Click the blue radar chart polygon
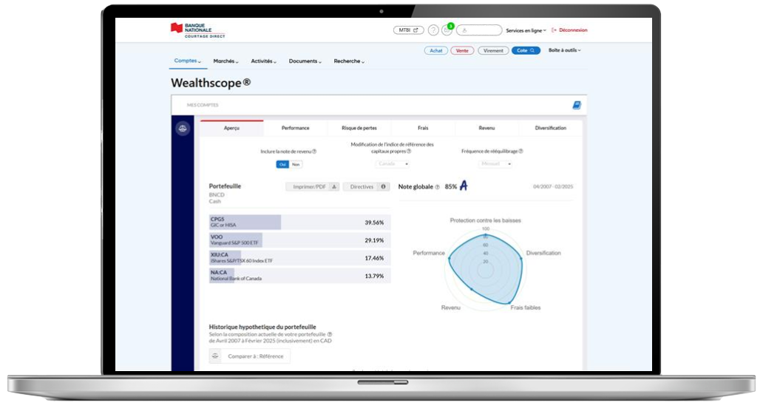 click(486, 268)
